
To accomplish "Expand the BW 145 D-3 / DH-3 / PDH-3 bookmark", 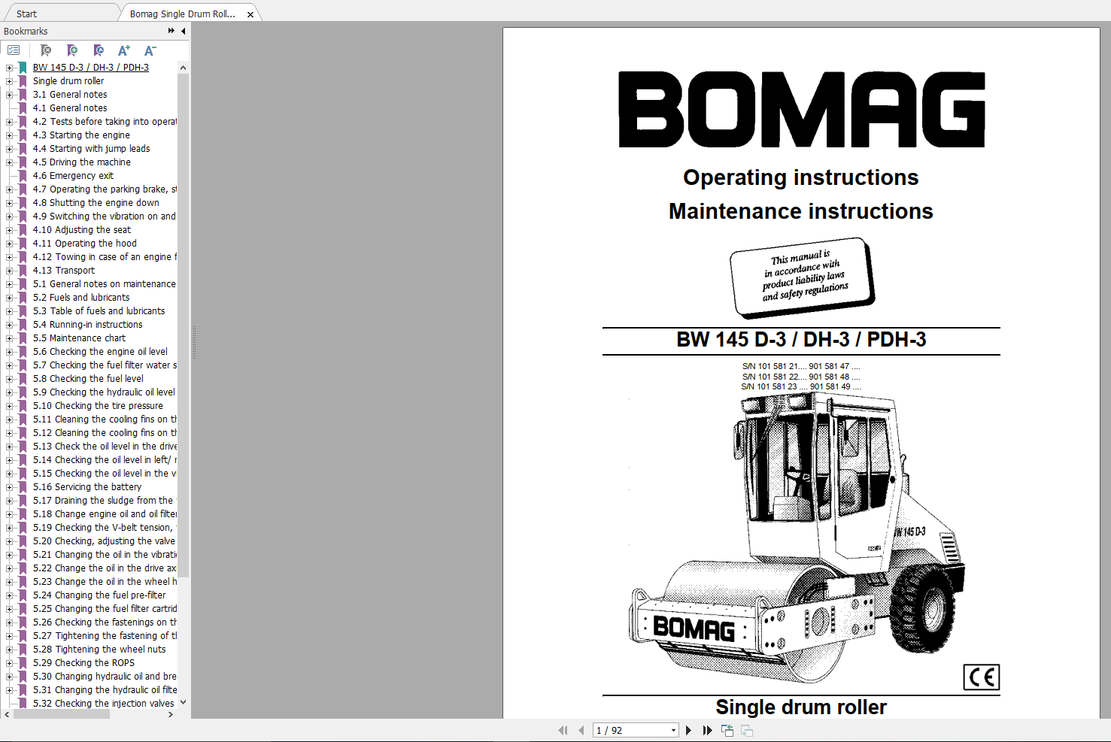I will coord(10,68).
